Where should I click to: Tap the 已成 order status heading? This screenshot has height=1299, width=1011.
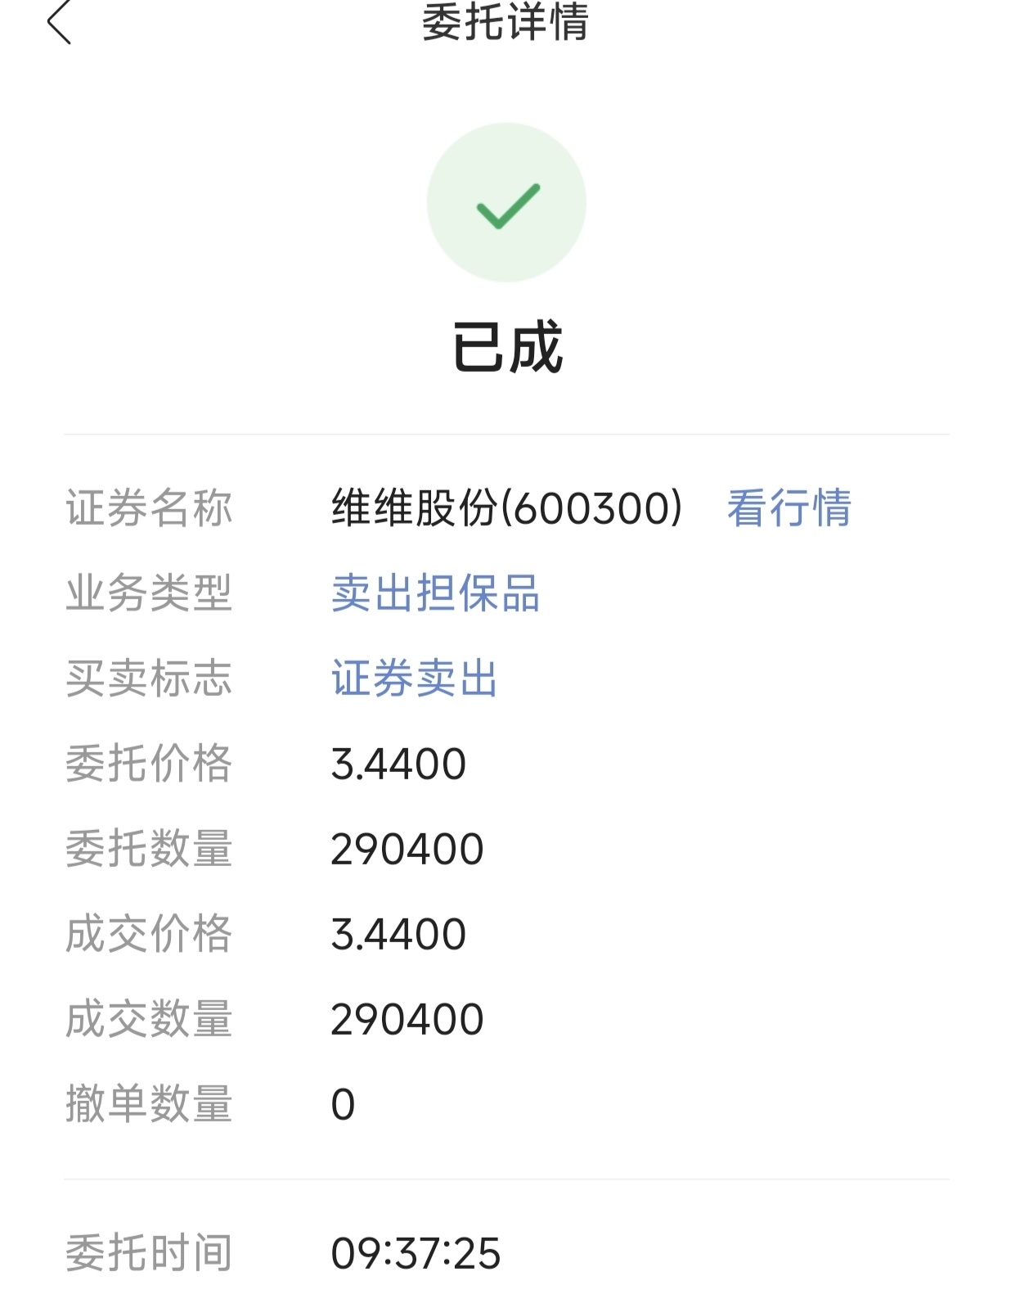[x=507, y=347]
